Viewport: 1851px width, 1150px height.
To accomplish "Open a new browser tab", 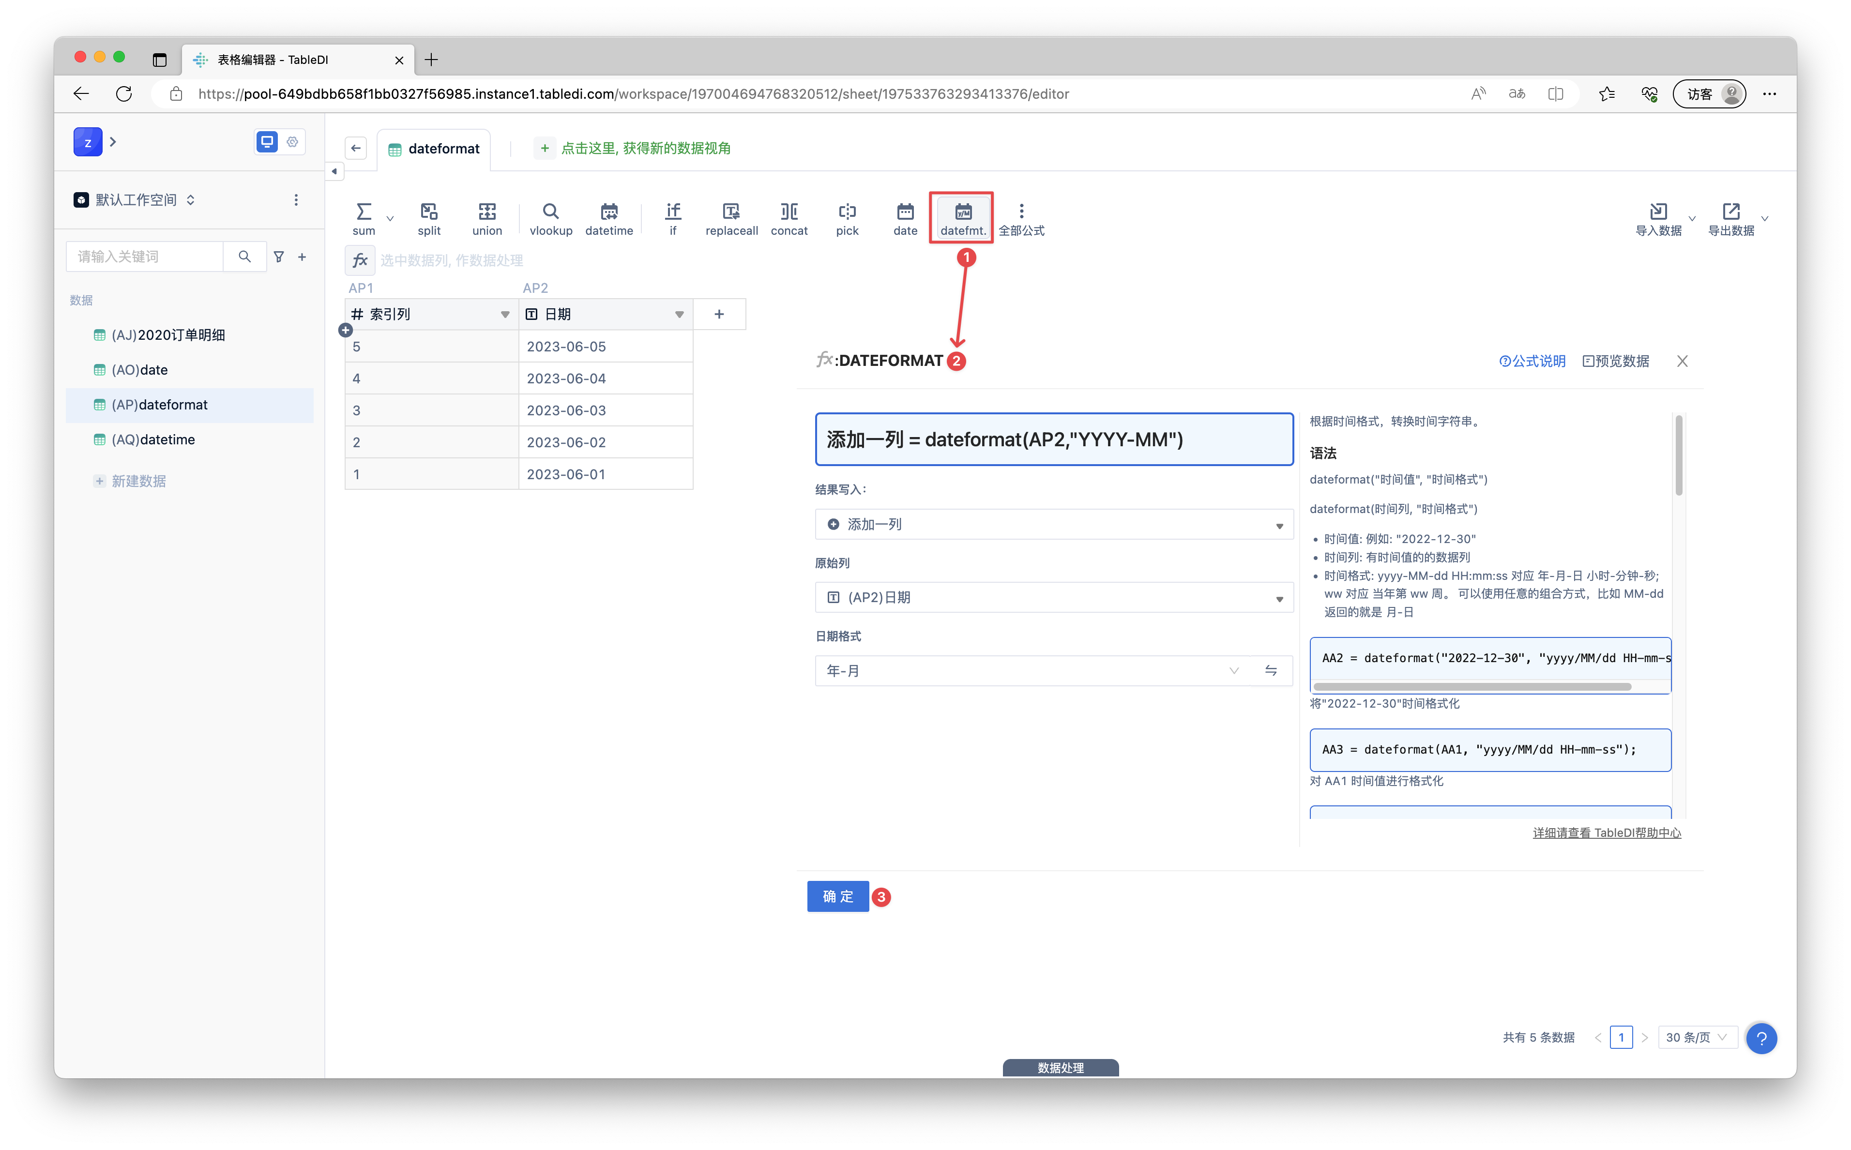I will (431, 60).
